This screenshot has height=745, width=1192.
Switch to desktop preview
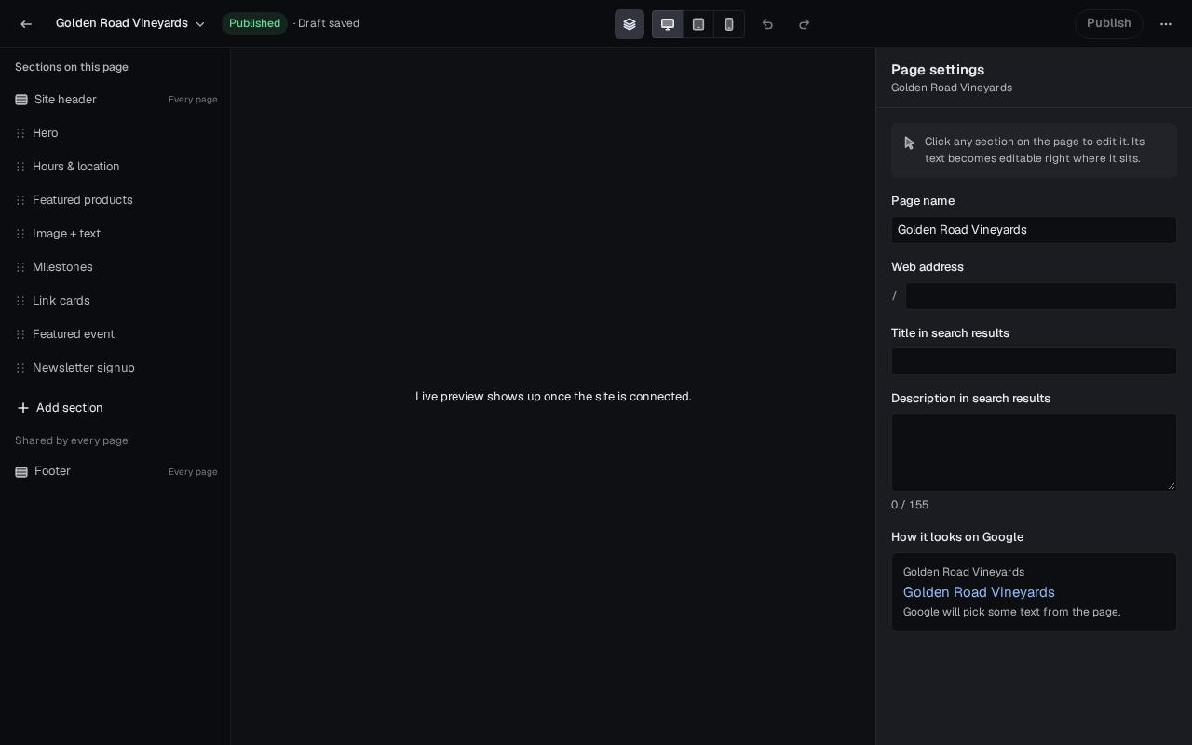(668, 24)
